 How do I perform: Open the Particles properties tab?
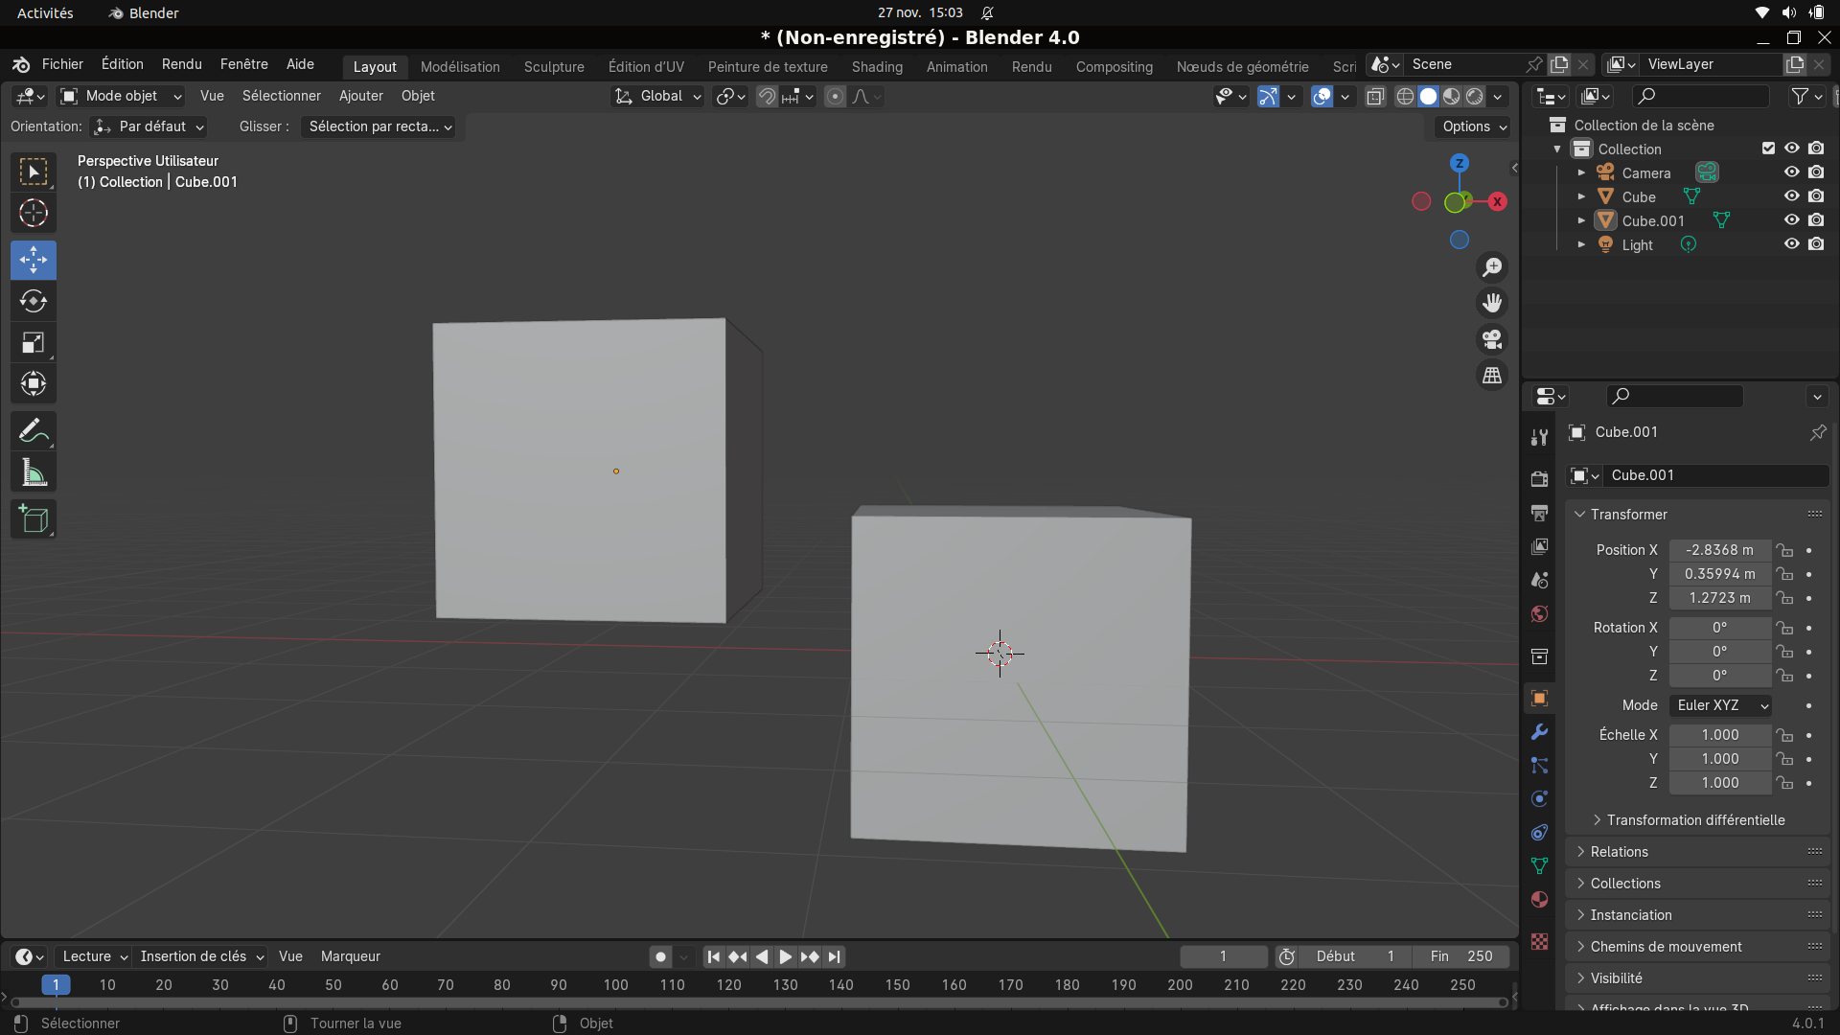click(1539, 766)
